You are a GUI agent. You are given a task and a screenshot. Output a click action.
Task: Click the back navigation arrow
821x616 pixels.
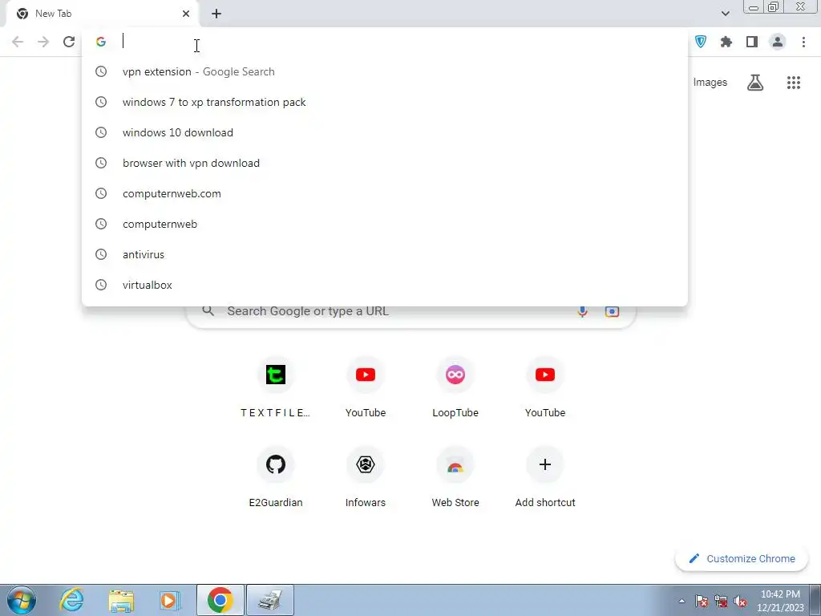click(x=18, y=42)
